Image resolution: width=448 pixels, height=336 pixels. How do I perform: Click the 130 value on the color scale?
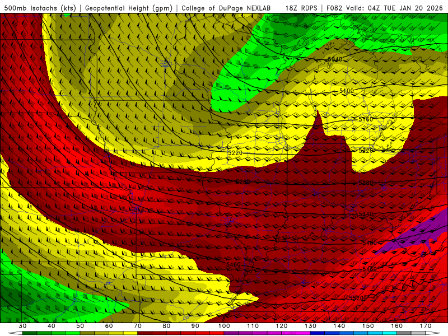(311, 326)
